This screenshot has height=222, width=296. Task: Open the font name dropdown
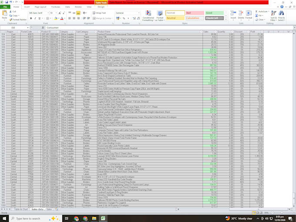click(48, 13)
